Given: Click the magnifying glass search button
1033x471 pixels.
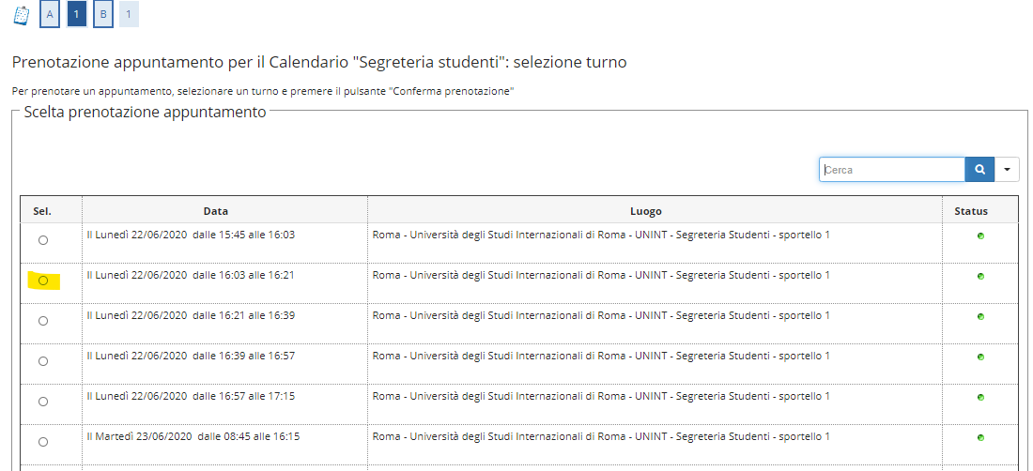Looking at the screenshot, I should tap(979, 170).
